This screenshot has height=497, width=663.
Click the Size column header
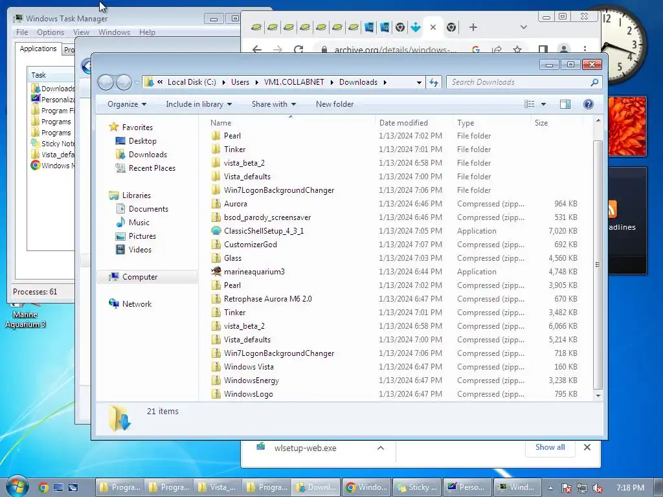(556, 122)
